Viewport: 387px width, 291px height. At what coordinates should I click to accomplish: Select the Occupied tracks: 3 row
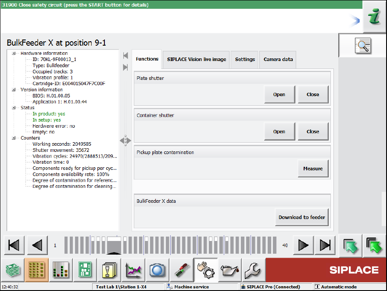click(x=53, y=72)
